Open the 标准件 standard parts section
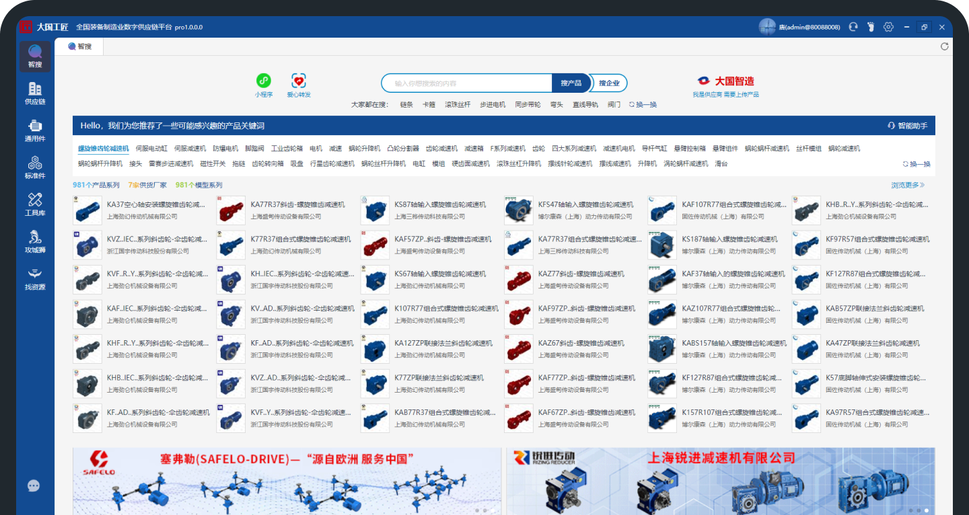 [x=35, y=167]
